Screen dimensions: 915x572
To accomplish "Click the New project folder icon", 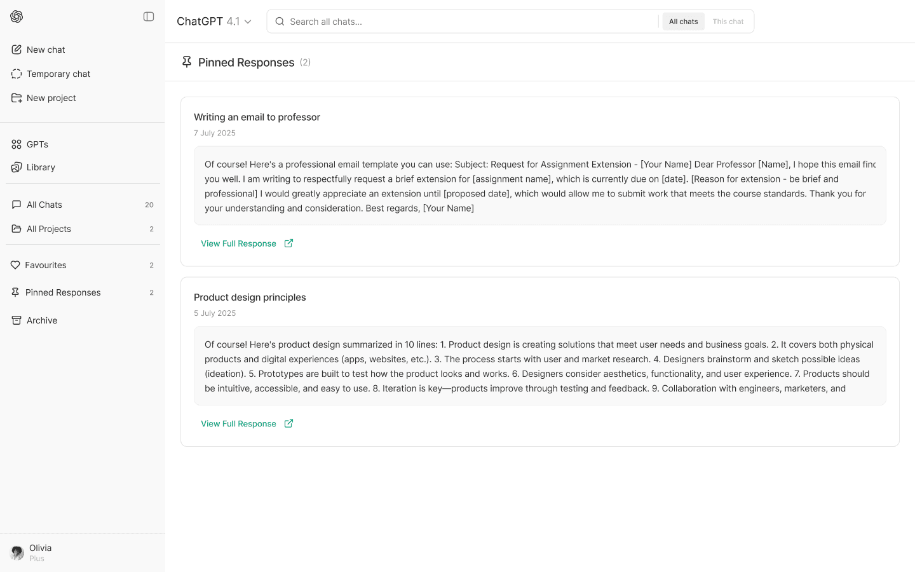I will click(17, 98).
